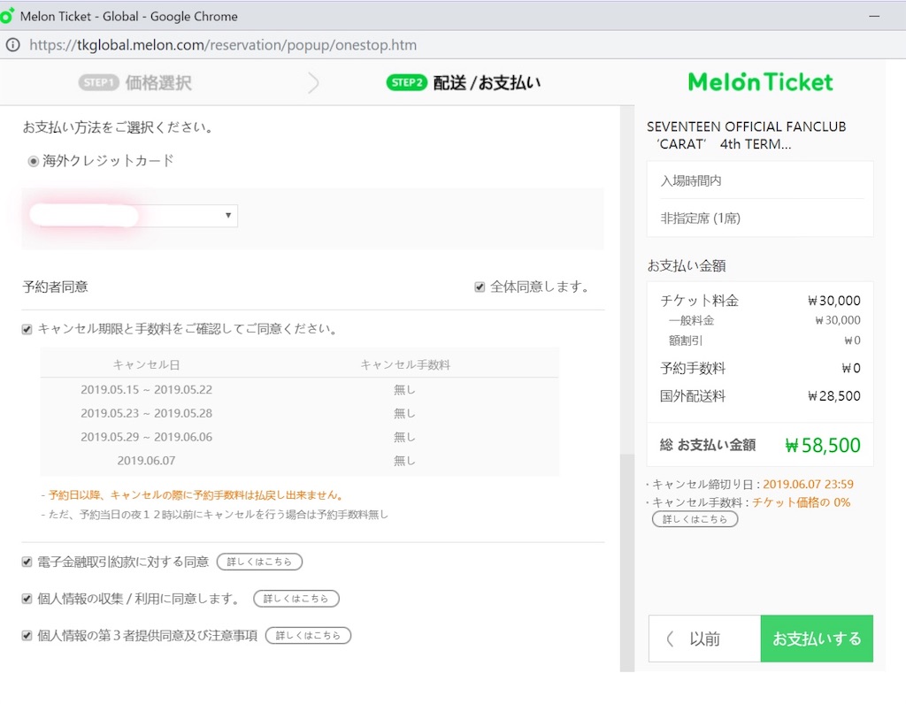Click the Melon Ticket logo
This screenshot has height=704, width=906.
(759, 82)
